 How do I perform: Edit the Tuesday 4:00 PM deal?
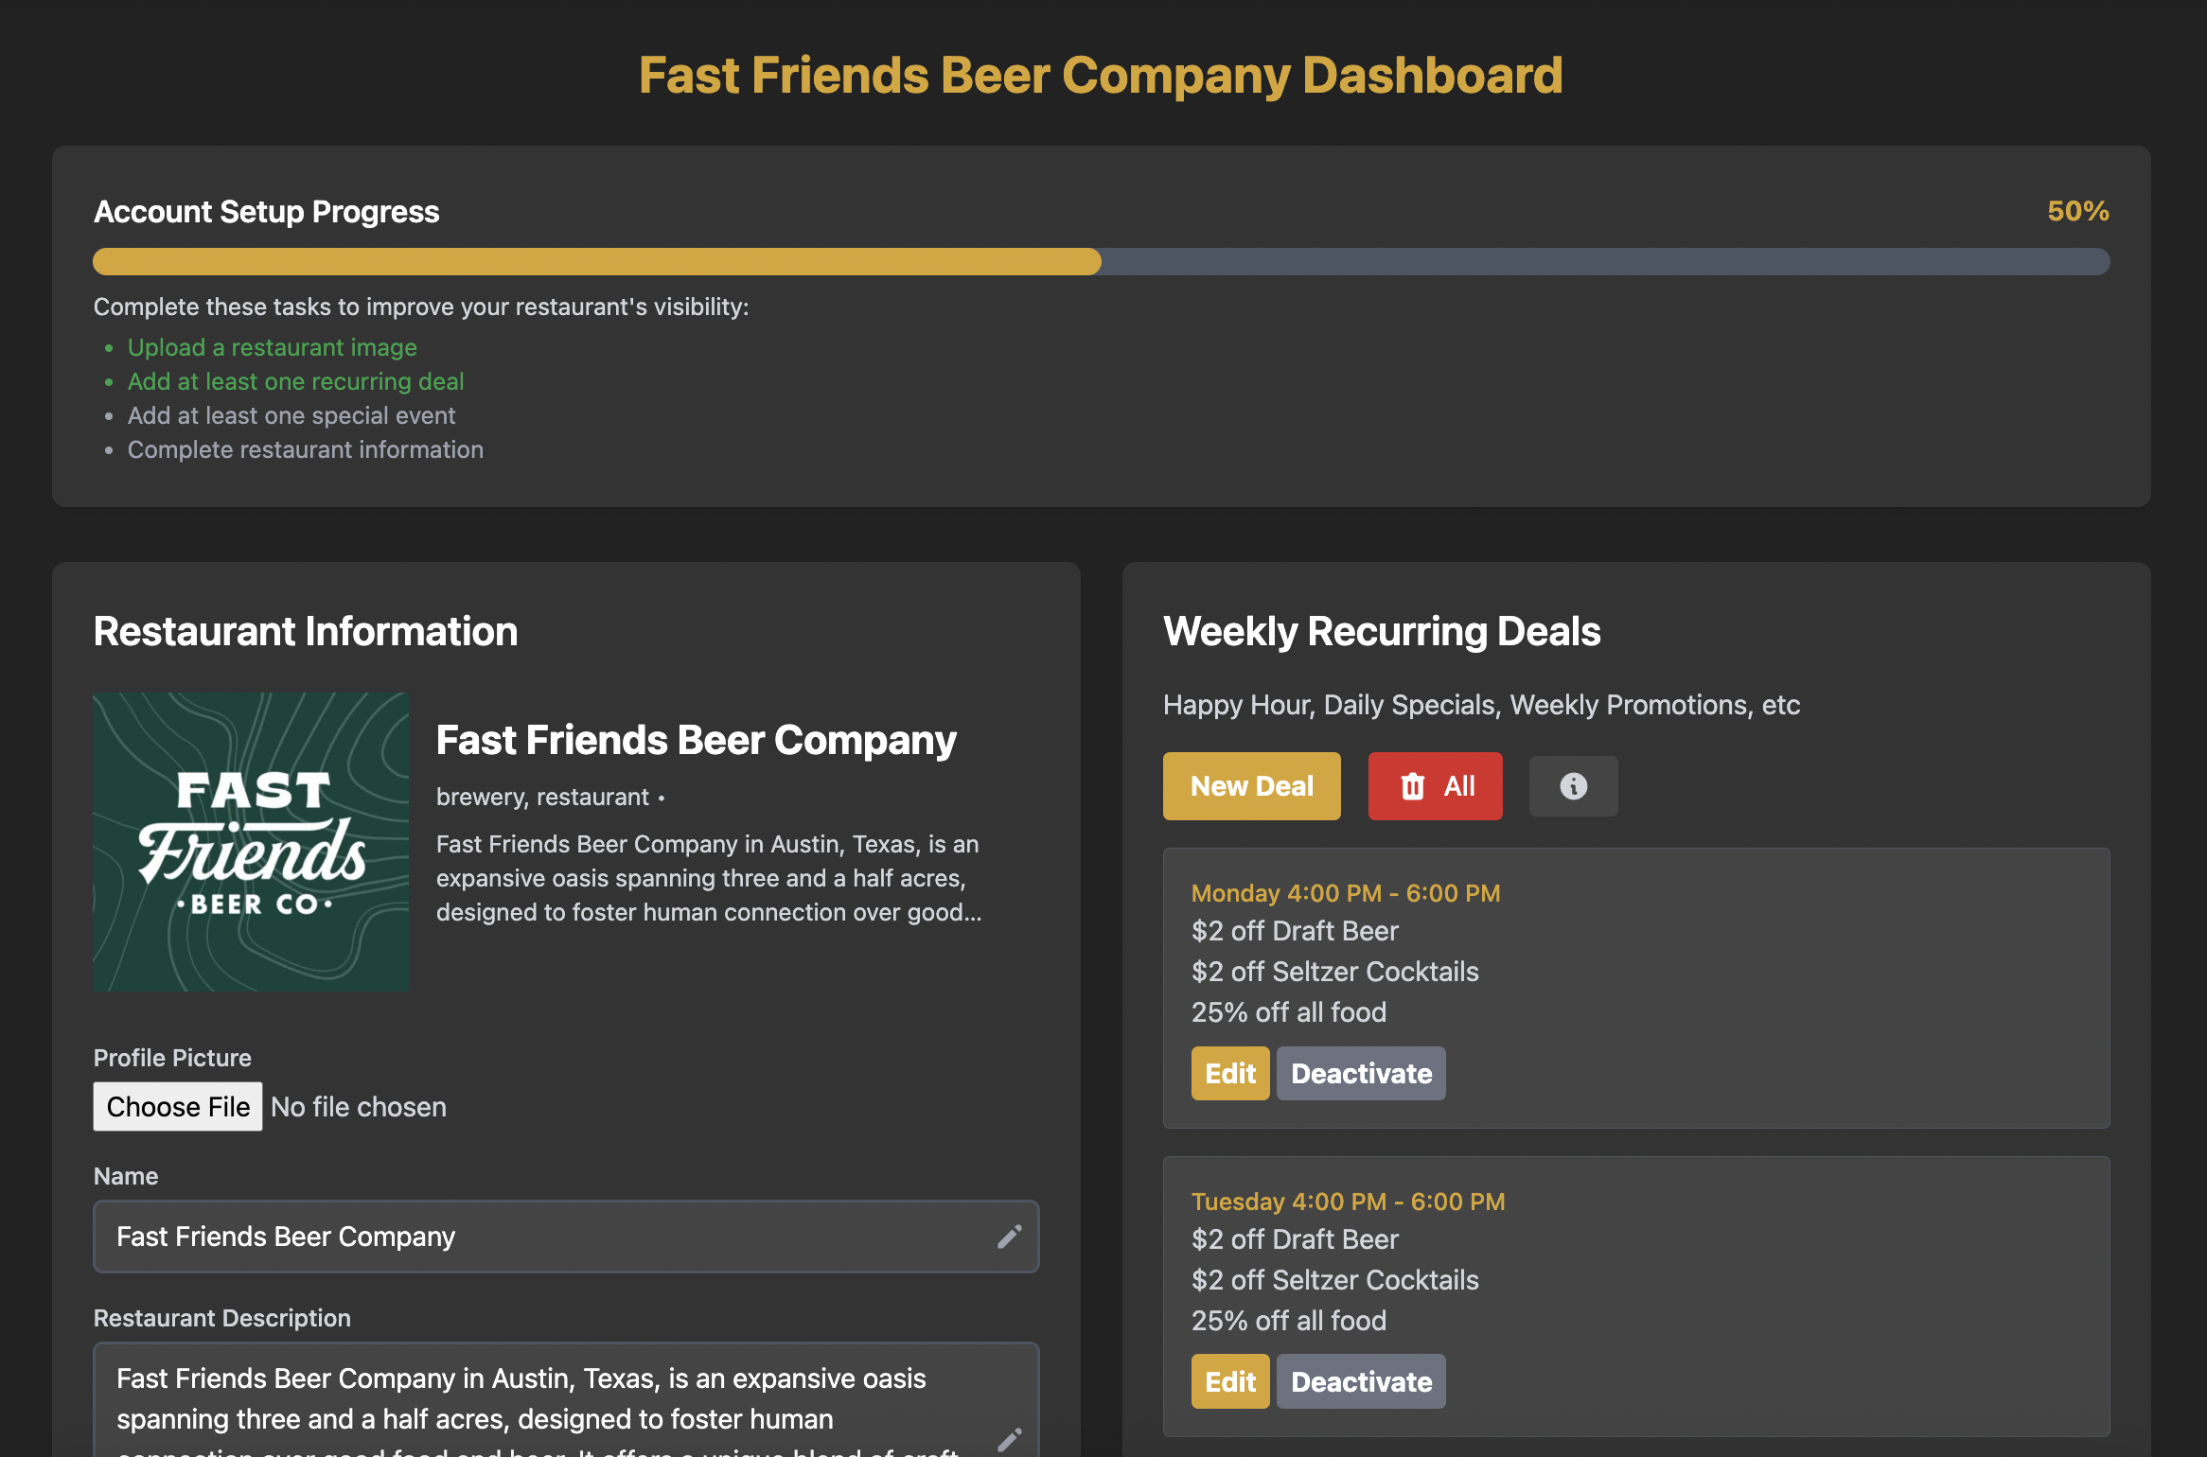click(1229, 1381)
